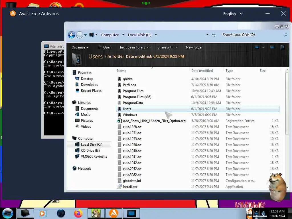Viewport: 292px width, 219px height.
Task: Select the eula.1041.txt file
Action: [x=197, y=157]
